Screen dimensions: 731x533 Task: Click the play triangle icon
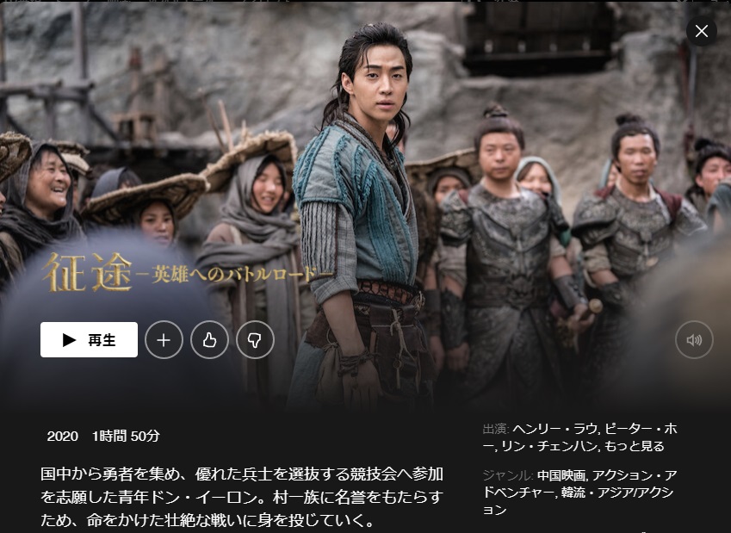pyautogui.click(x=70, y=340)
